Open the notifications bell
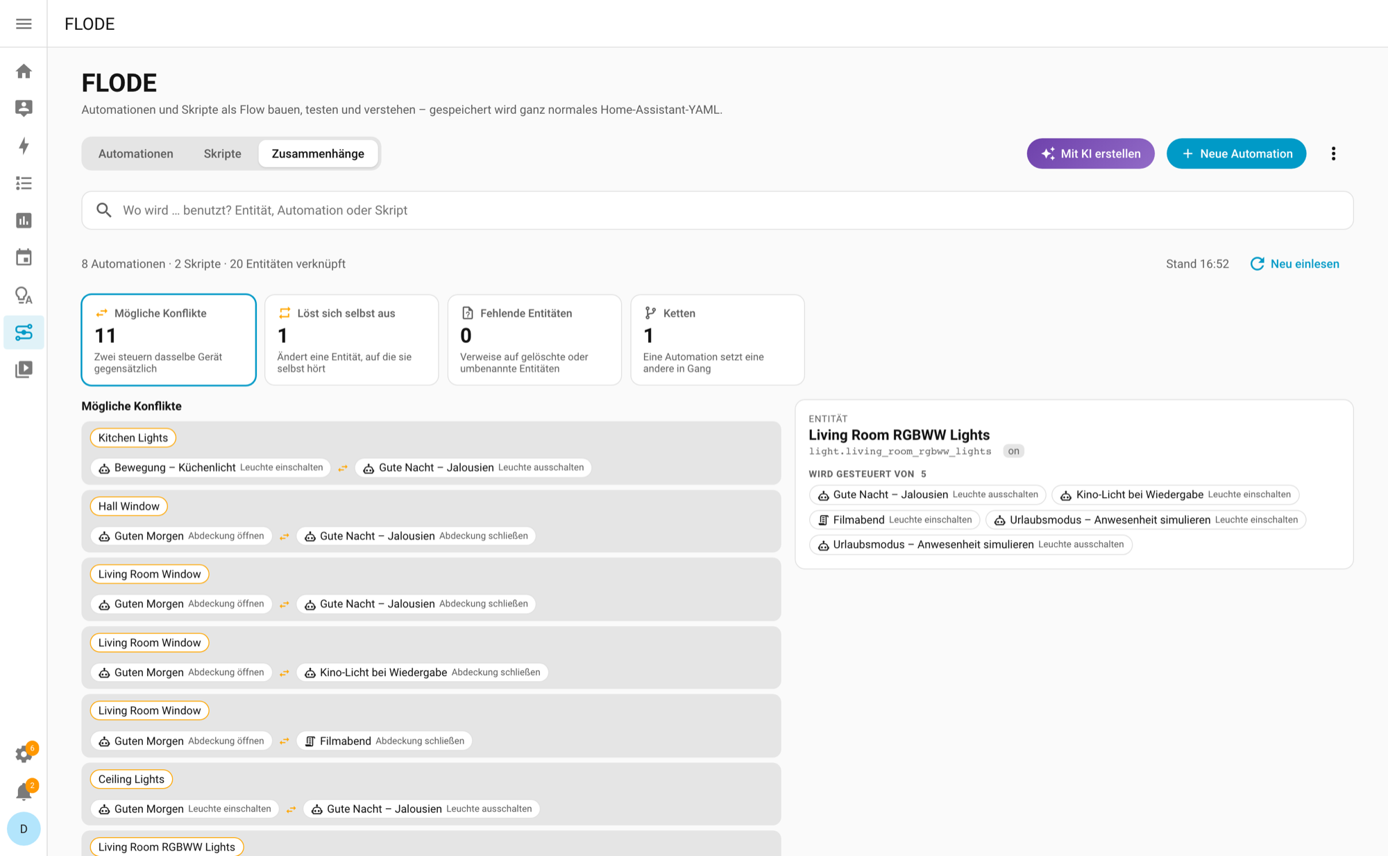The image size is (1388, 856). click(25, 791)
